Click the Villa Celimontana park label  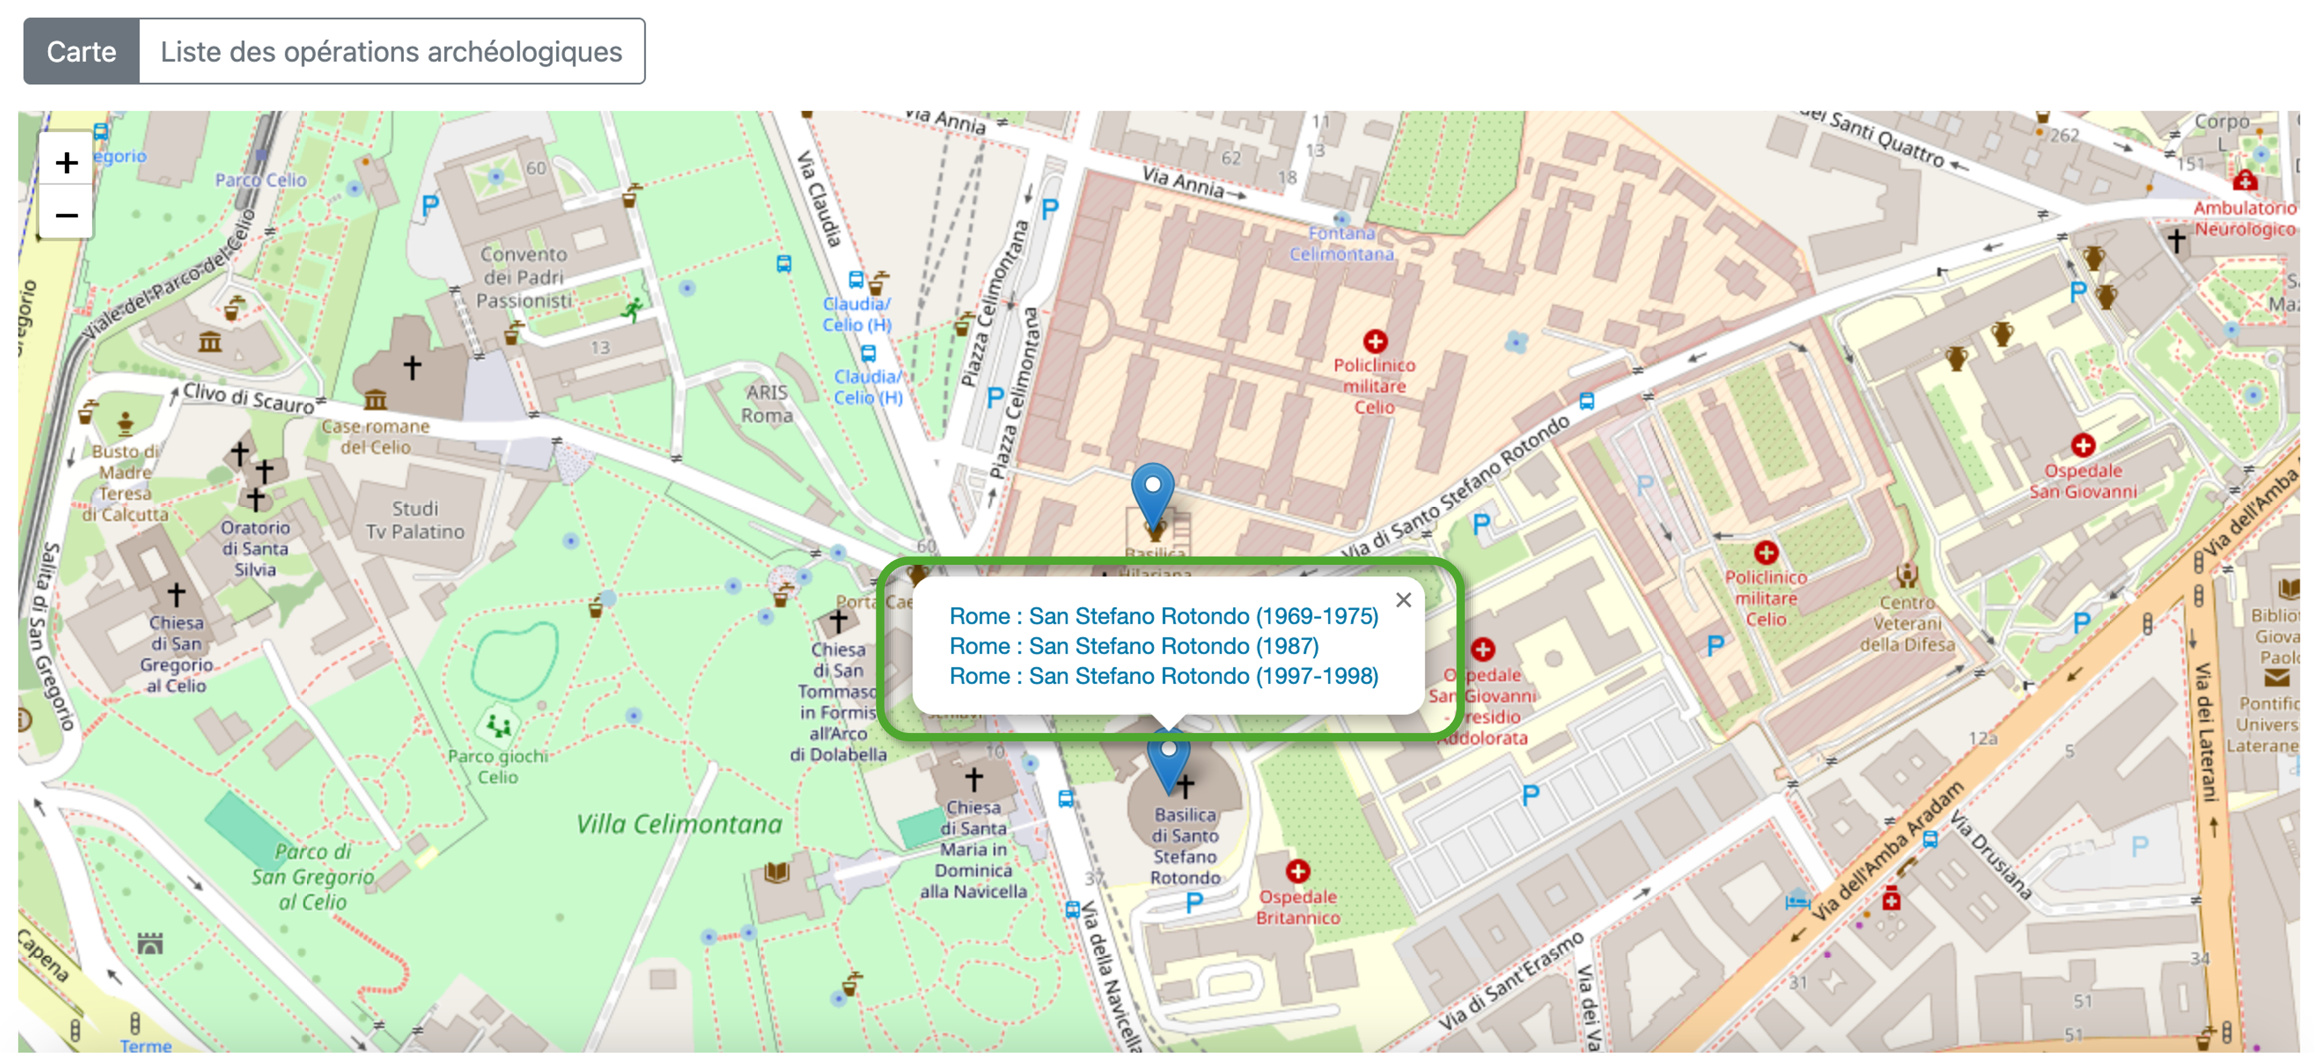click(679, 824)
